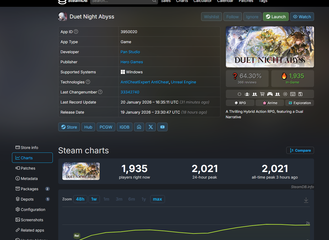Set chart zoom to 1w
The width and height of the screenshot is (329, 240).
tap(94, 199)
